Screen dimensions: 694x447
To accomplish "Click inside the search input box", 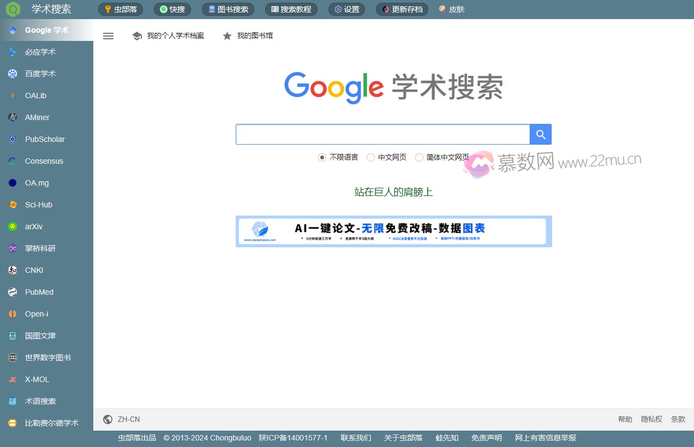I will click(x=382, y=134).
